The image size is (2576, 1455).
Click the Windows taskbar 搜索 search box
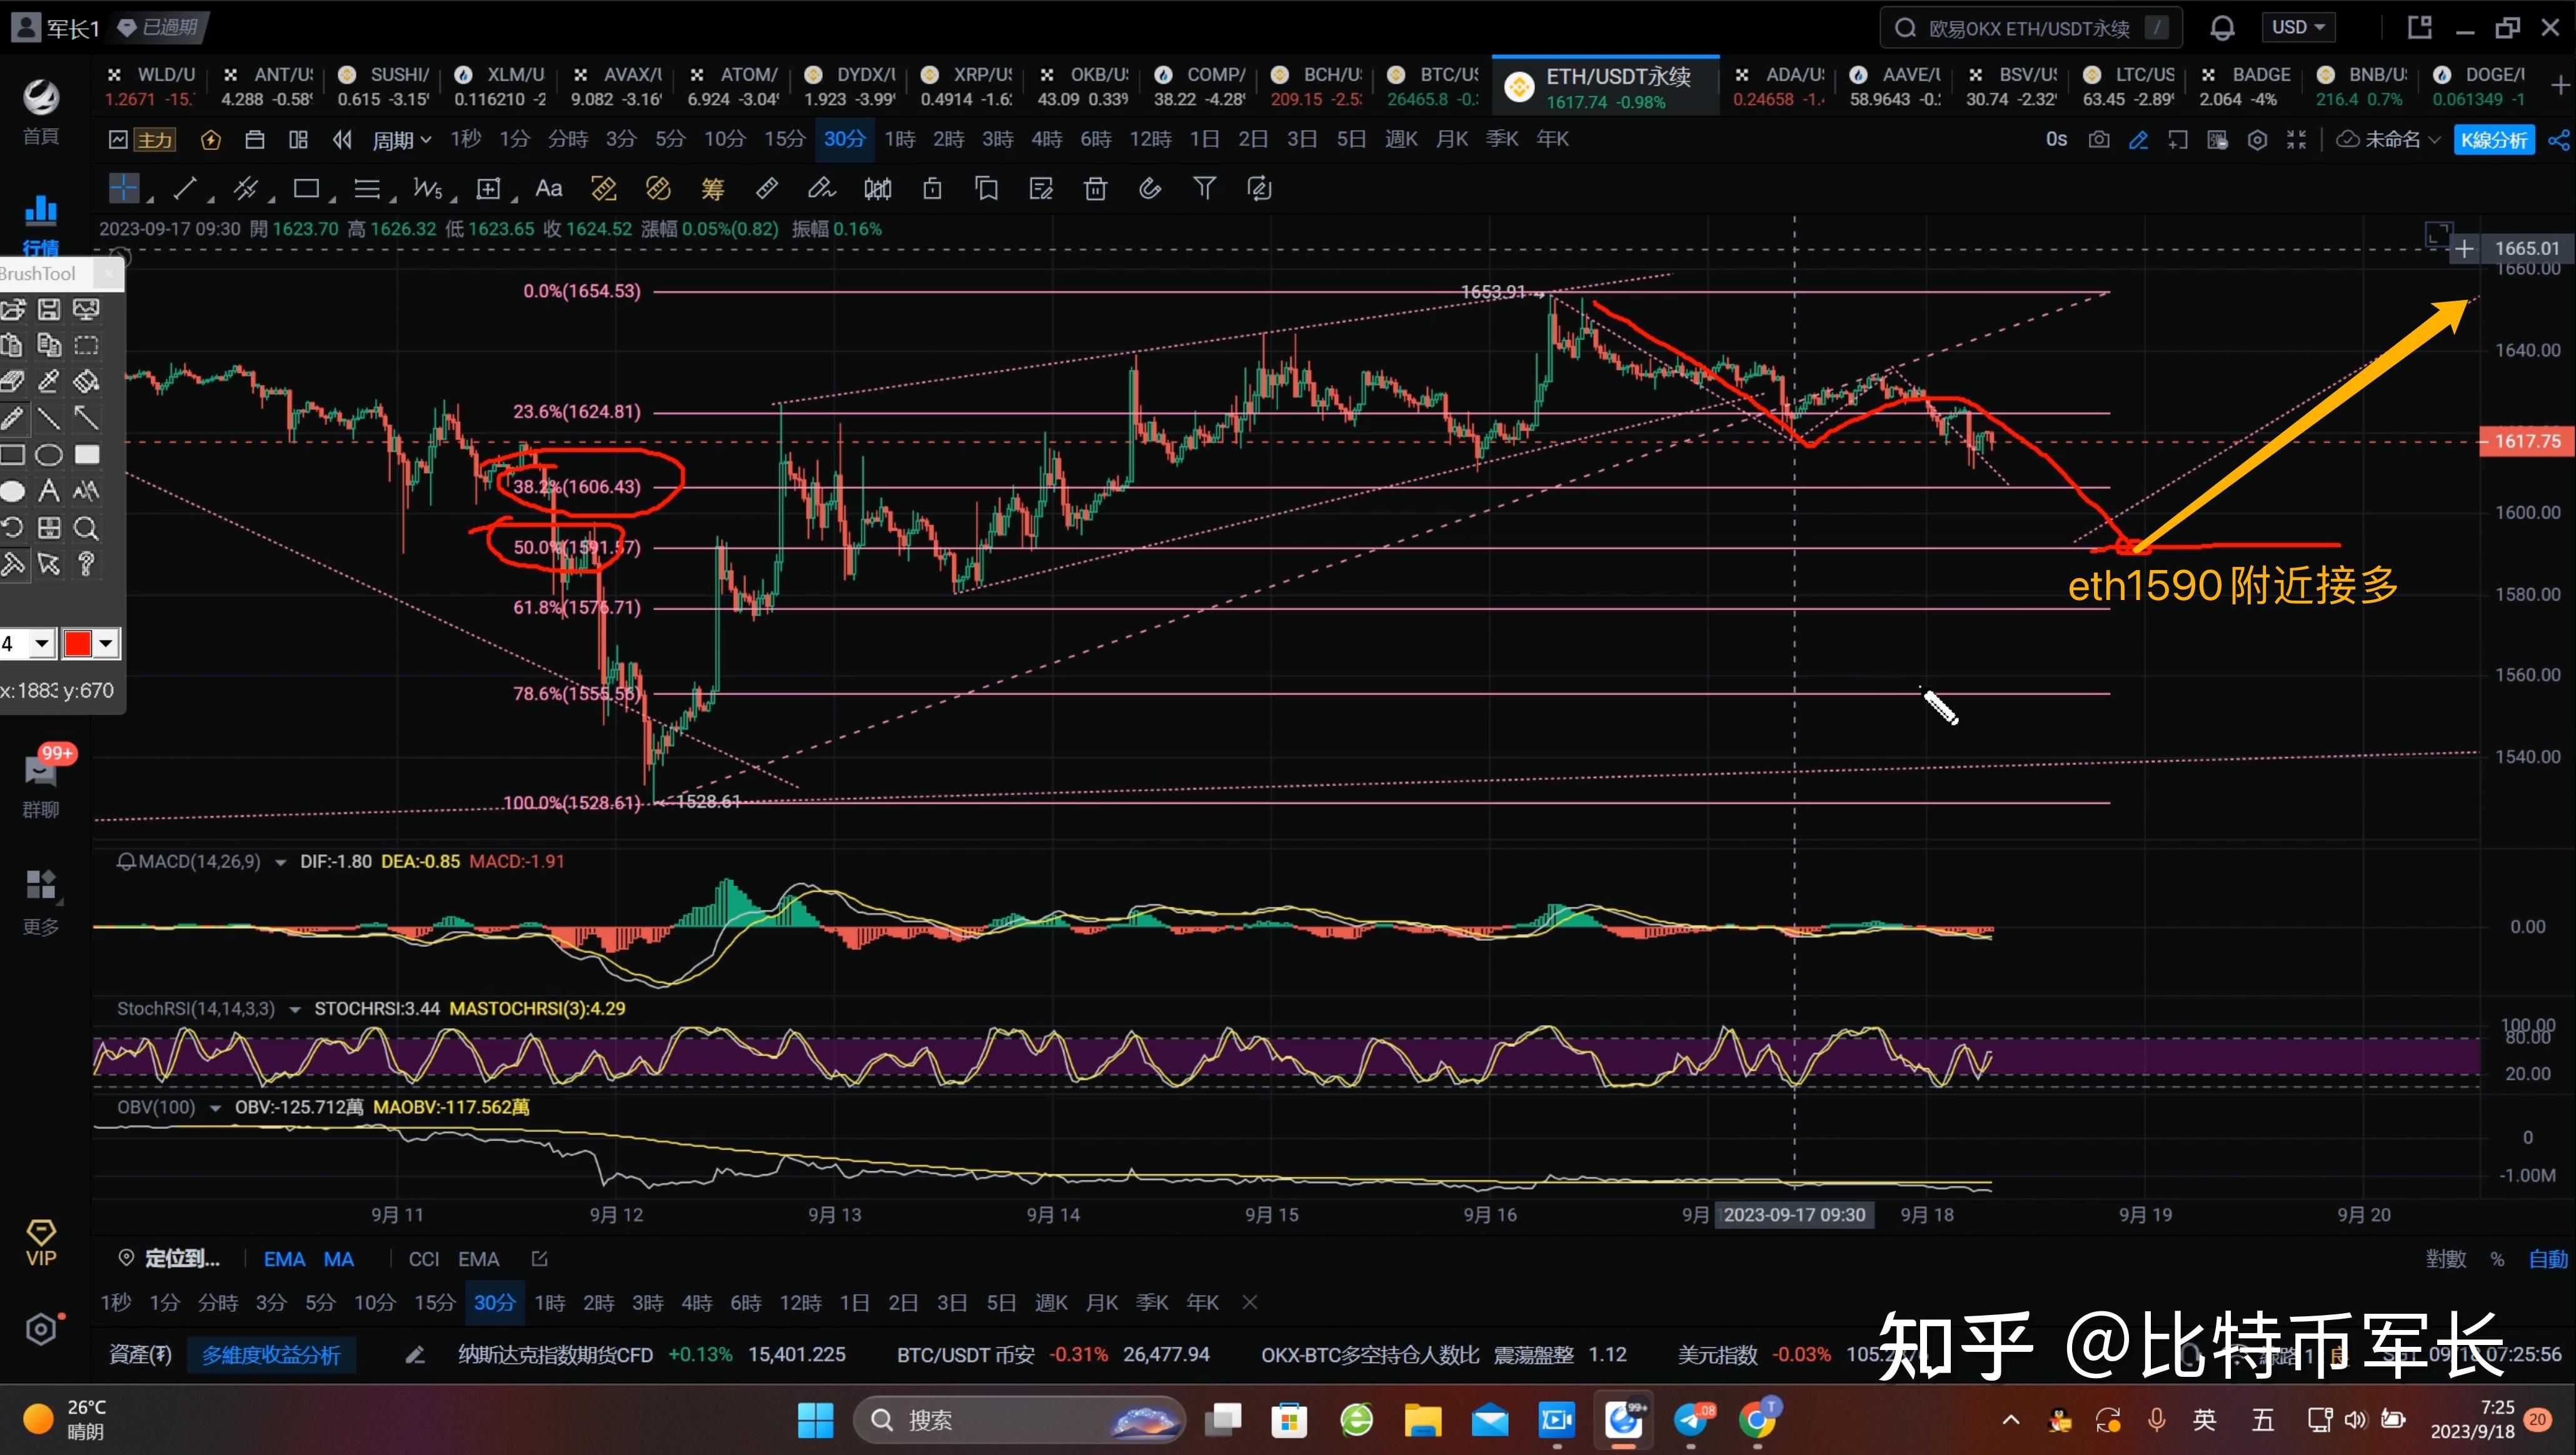tap(1020, 1420)
